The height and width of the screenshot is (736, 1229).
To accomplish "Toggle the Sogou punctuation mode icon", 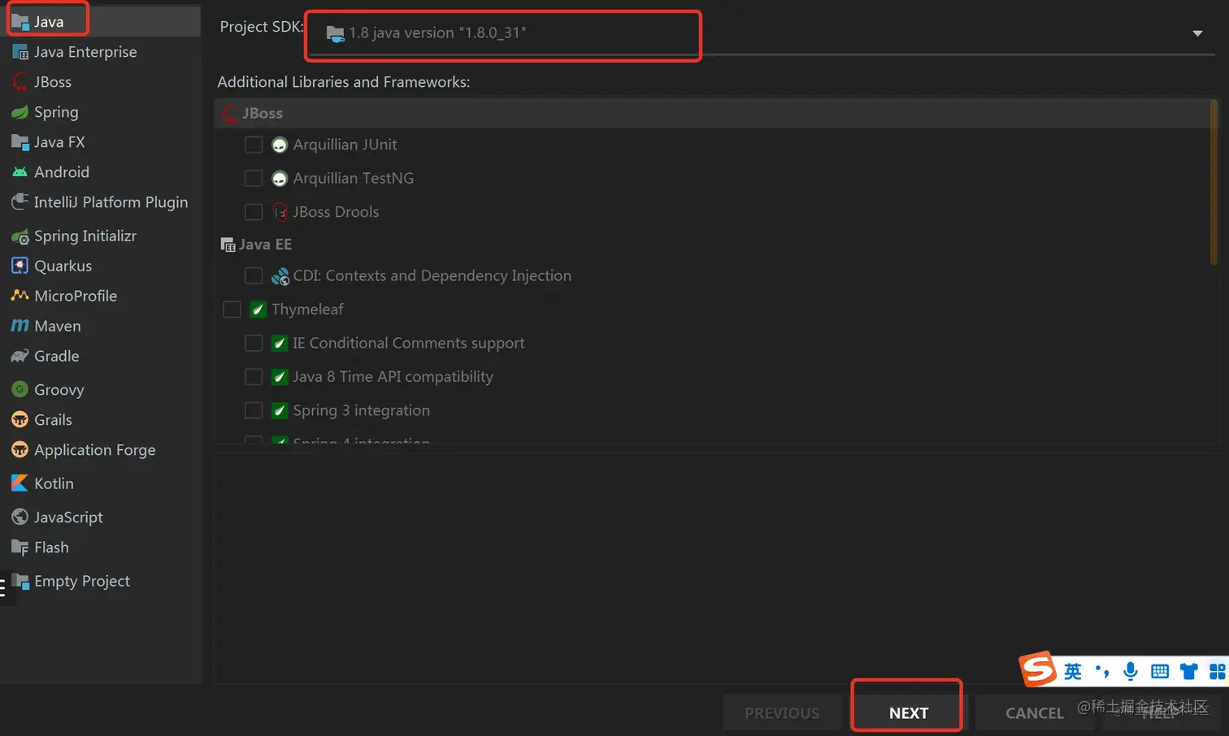I will coord(1102,671).
